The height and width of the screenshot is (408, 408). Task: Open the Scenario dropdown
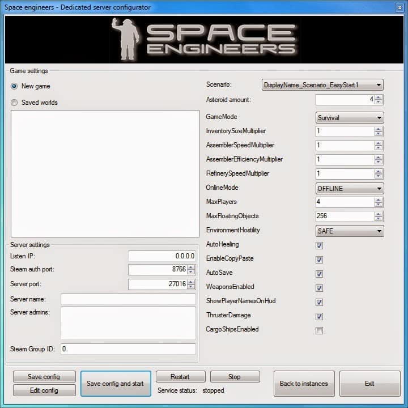tap(322, 85)
